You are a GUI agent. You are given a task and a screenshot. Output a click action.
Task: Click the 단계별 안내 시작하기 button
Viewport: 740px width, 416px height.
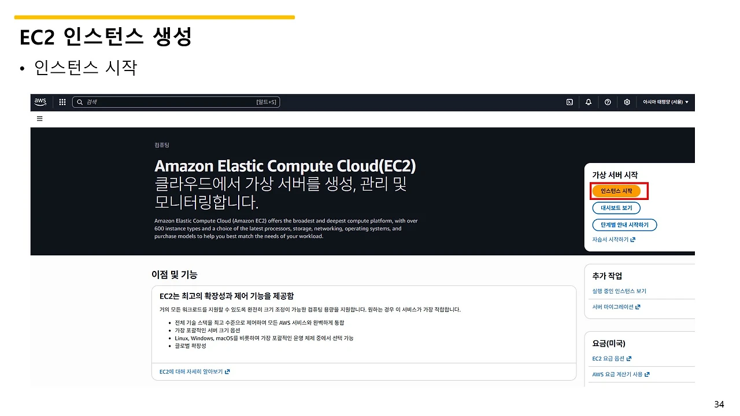pyautogui.click(x=624, y=225)
